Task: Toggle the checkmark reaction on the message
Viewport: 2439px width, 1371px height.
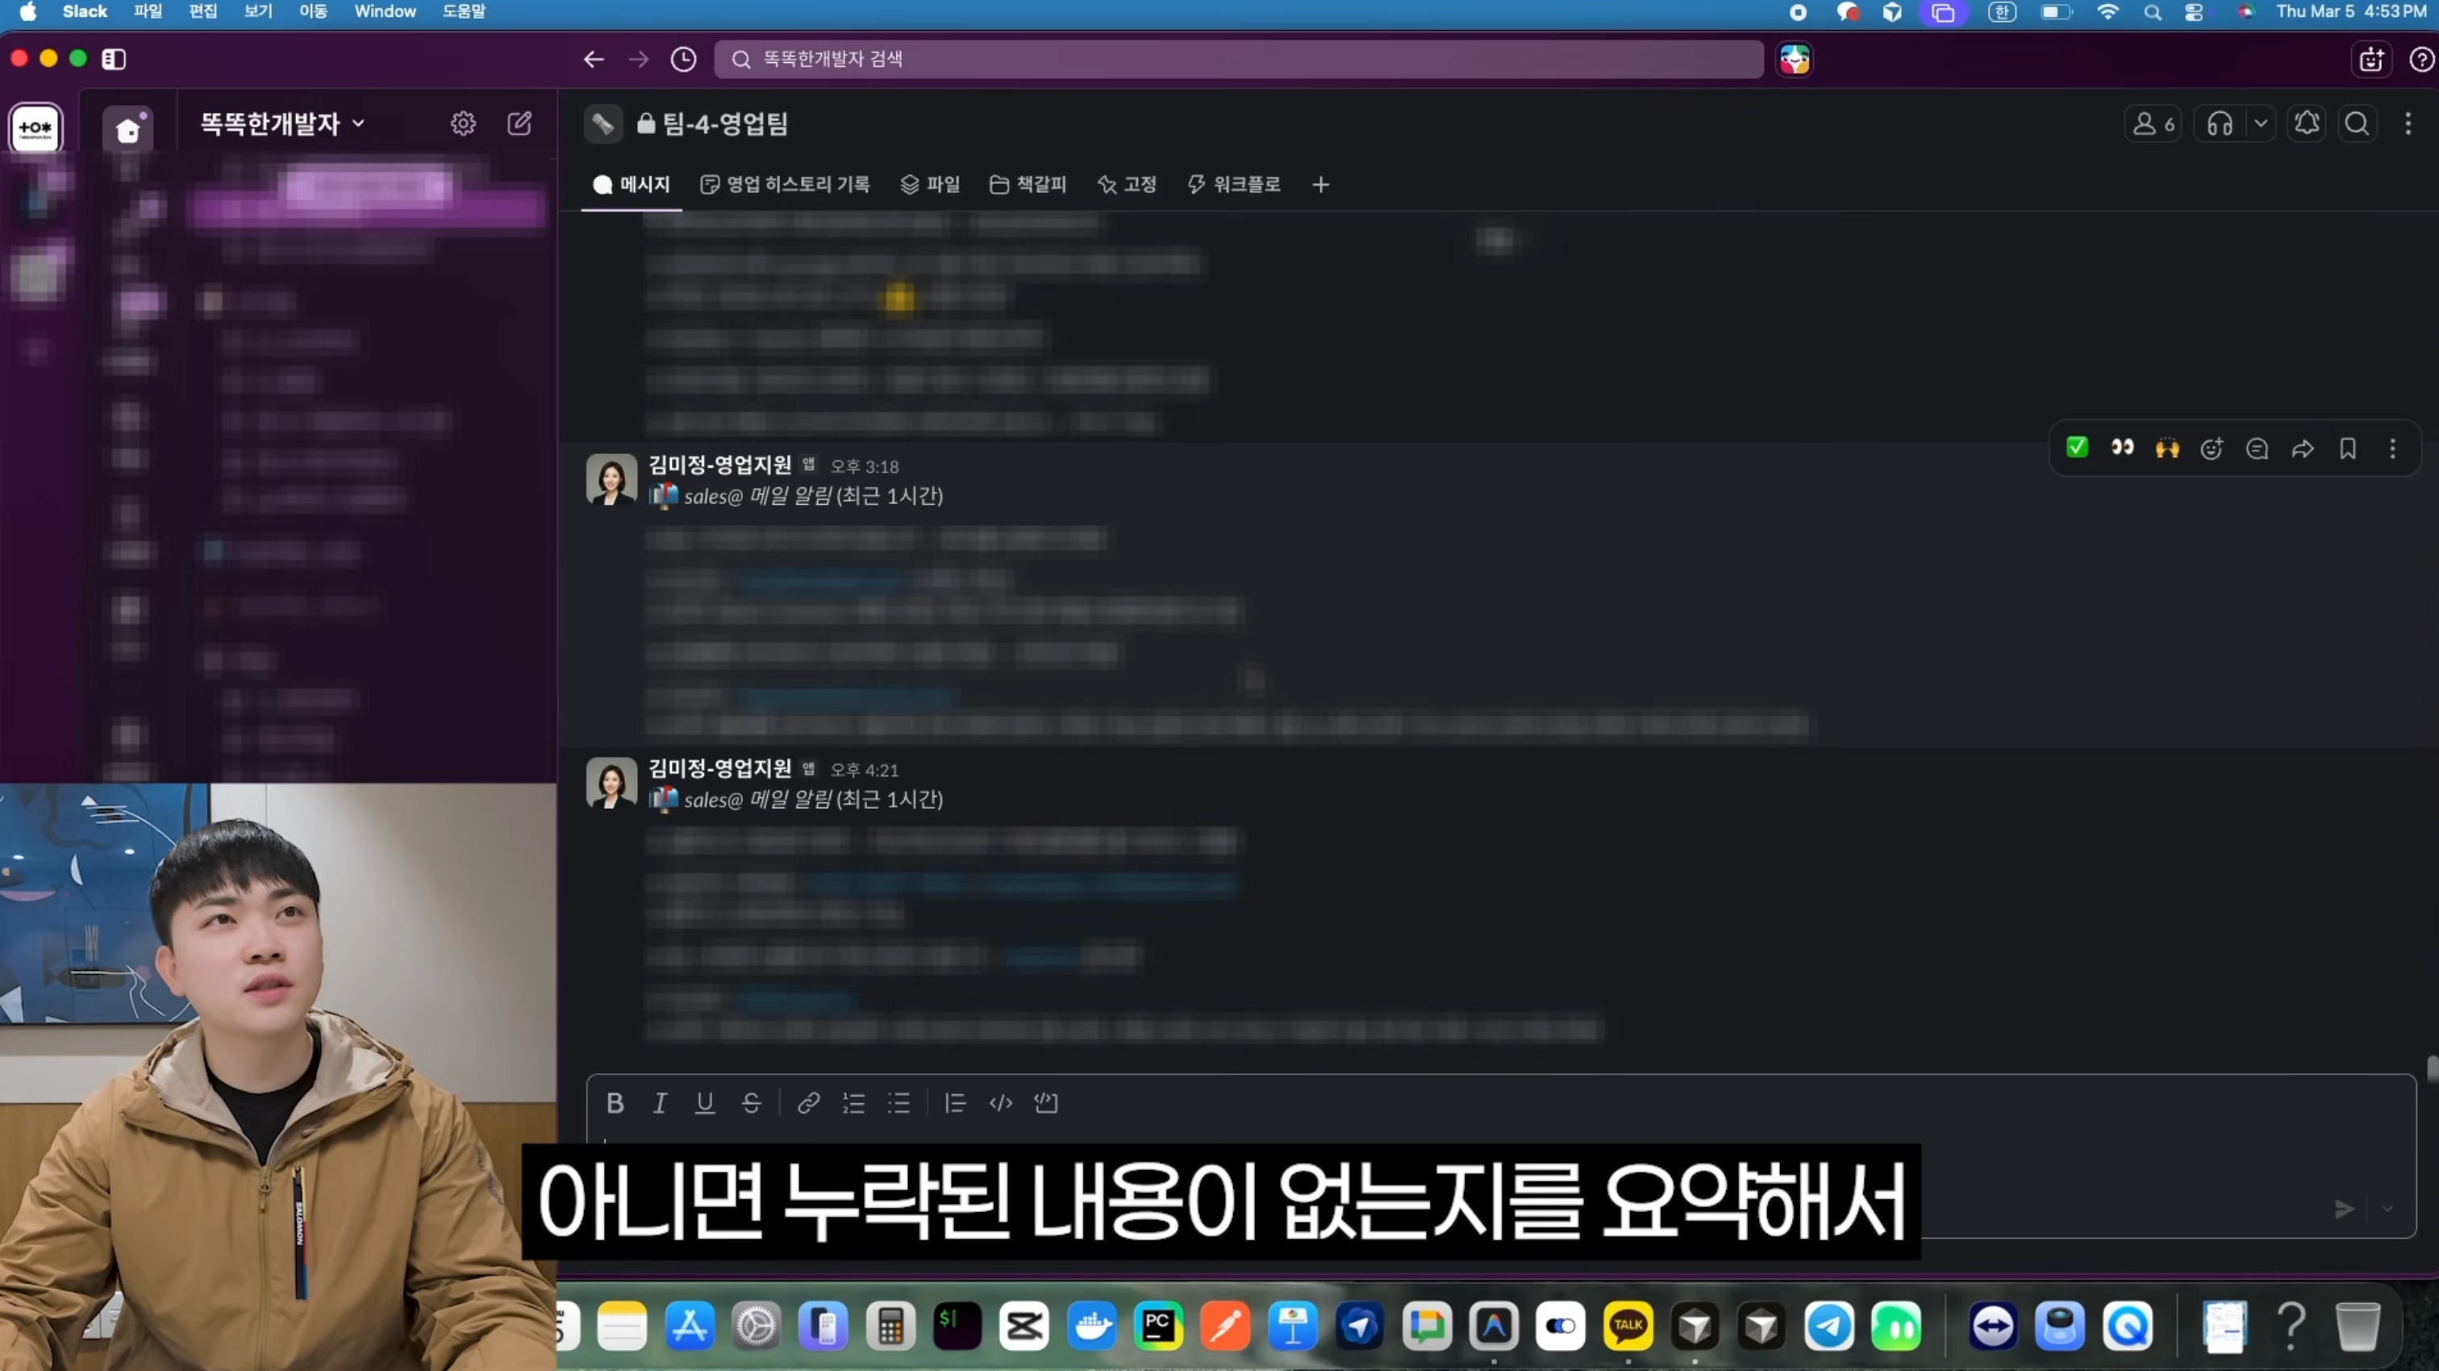Action: tap(2076, 448)
